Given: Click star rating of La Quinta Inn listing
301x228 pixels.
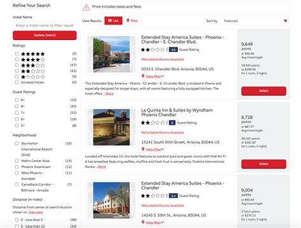Looking at the screenshot, I should tap(152, 123).
